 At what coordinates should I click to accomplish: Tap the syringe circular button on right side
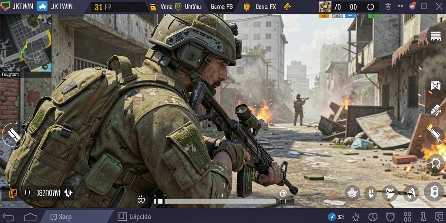[x=436, y=134]
